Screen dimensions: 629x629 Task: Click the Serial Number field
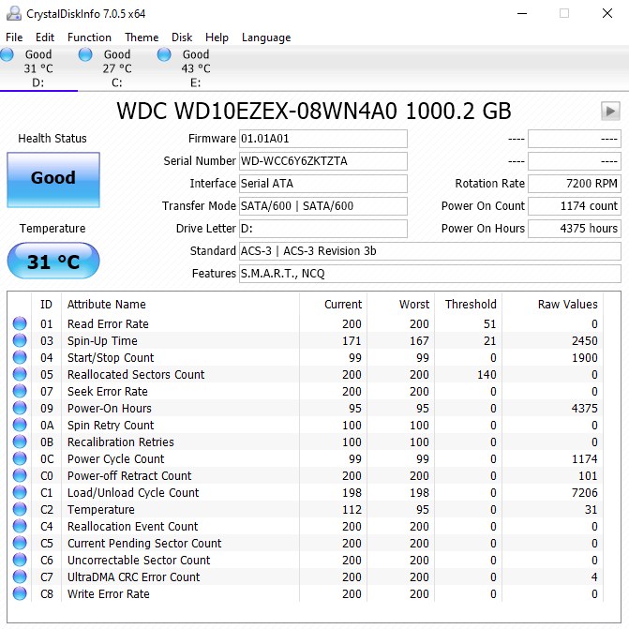tap(323, 161)
